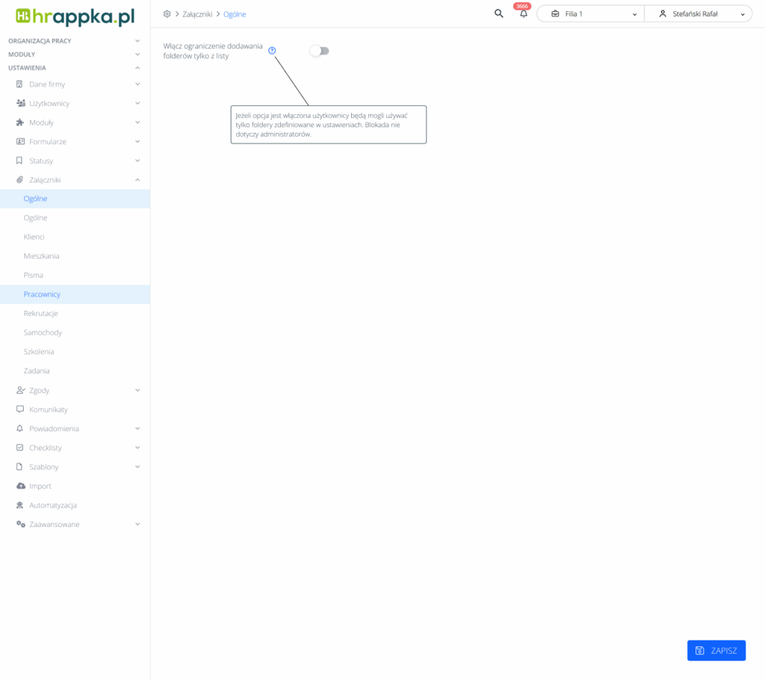Expand the Zaawansowane settings chevron
Image resolution: width=765 pixels, height=680 pixels.
137,525
